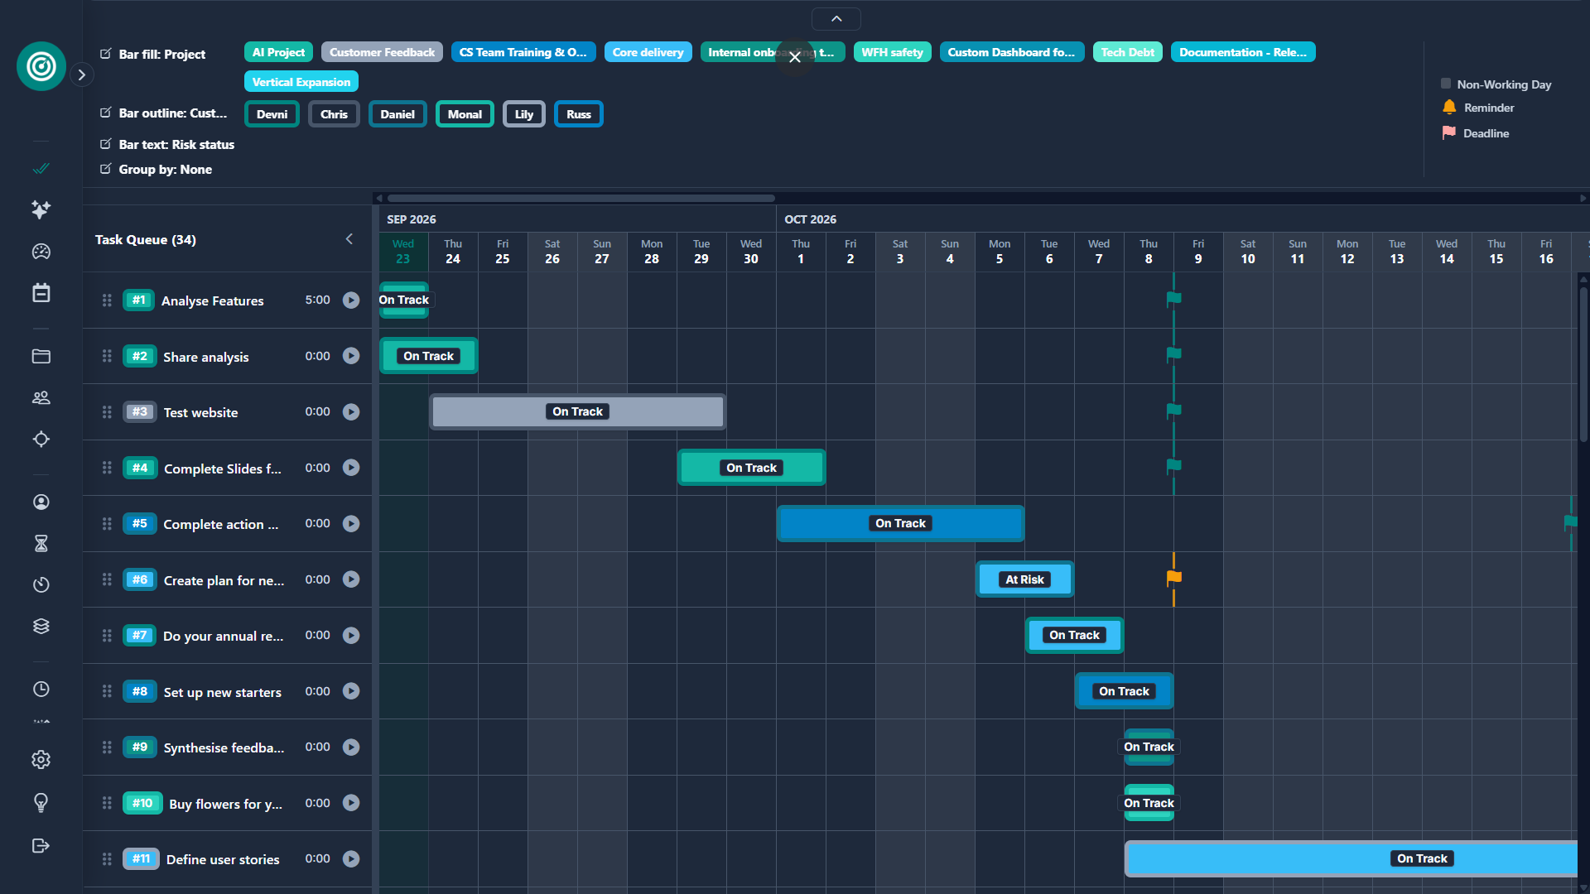This screenshot has width=1590, height=894.
Task: Collapse the top legend panel with chevron
Action: (836, 18)
